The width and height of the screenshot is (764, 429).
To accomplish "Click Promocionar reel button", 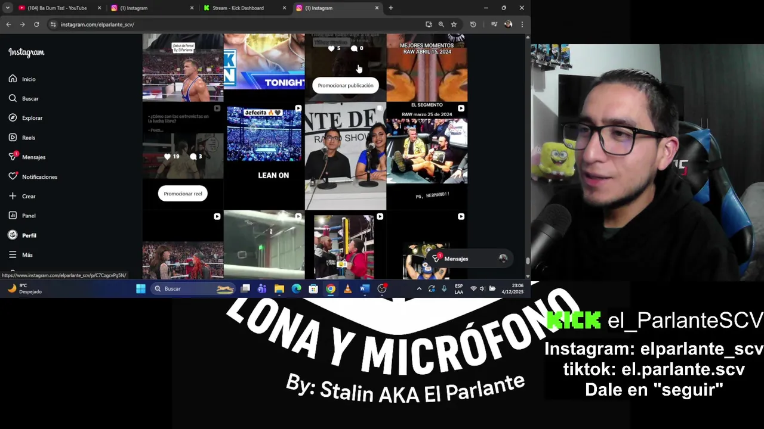I will click(183, 194).
